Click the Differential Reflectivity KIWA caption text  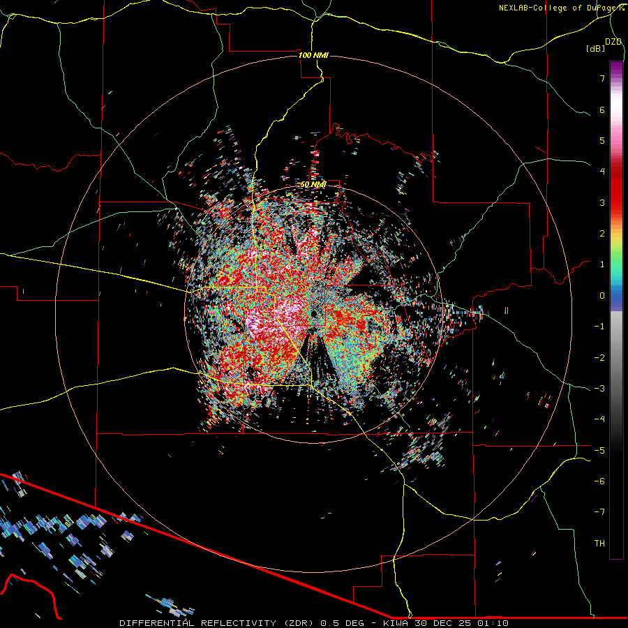click(x=314, y=623)
